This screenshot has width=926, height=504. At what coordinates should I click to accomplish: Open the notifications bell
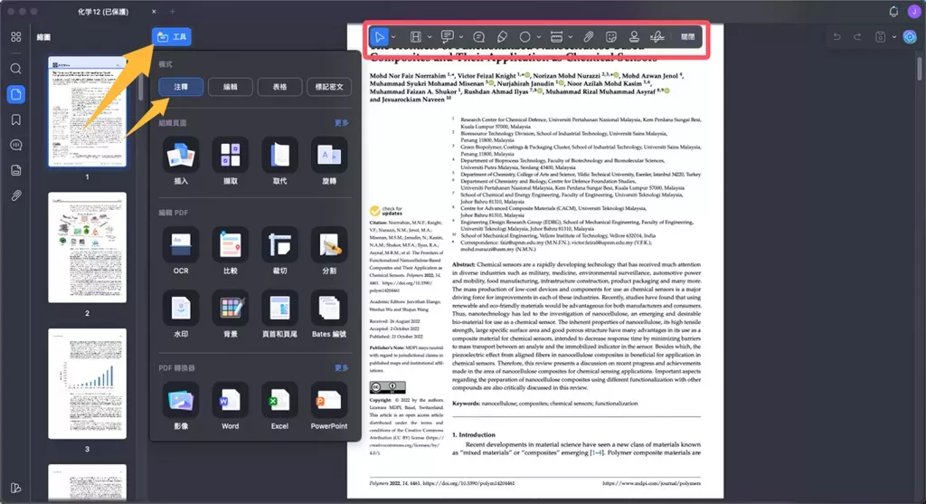(x=893, y=11)
